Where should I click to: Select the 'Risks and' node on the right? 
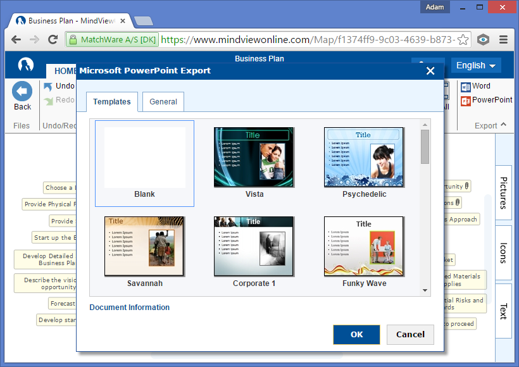(x=465, y=304)
